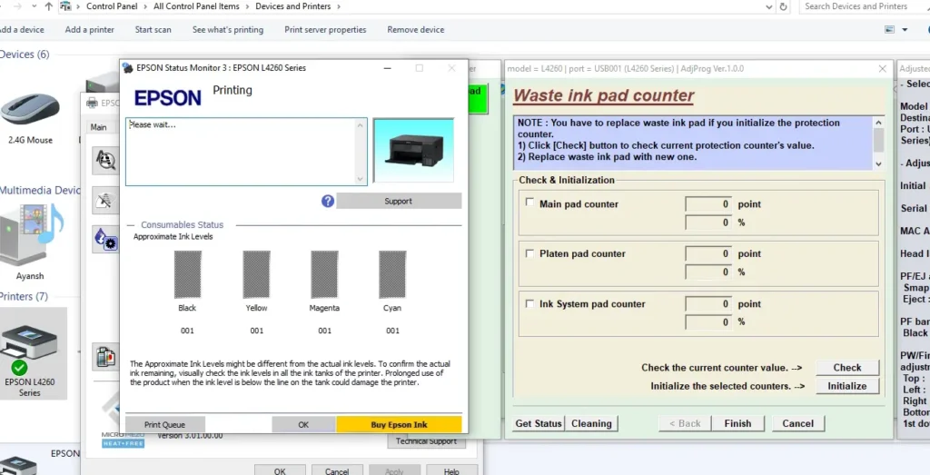Click the Get Status button
This screenshot has height=475, width=930.
(x=539, y=423)
